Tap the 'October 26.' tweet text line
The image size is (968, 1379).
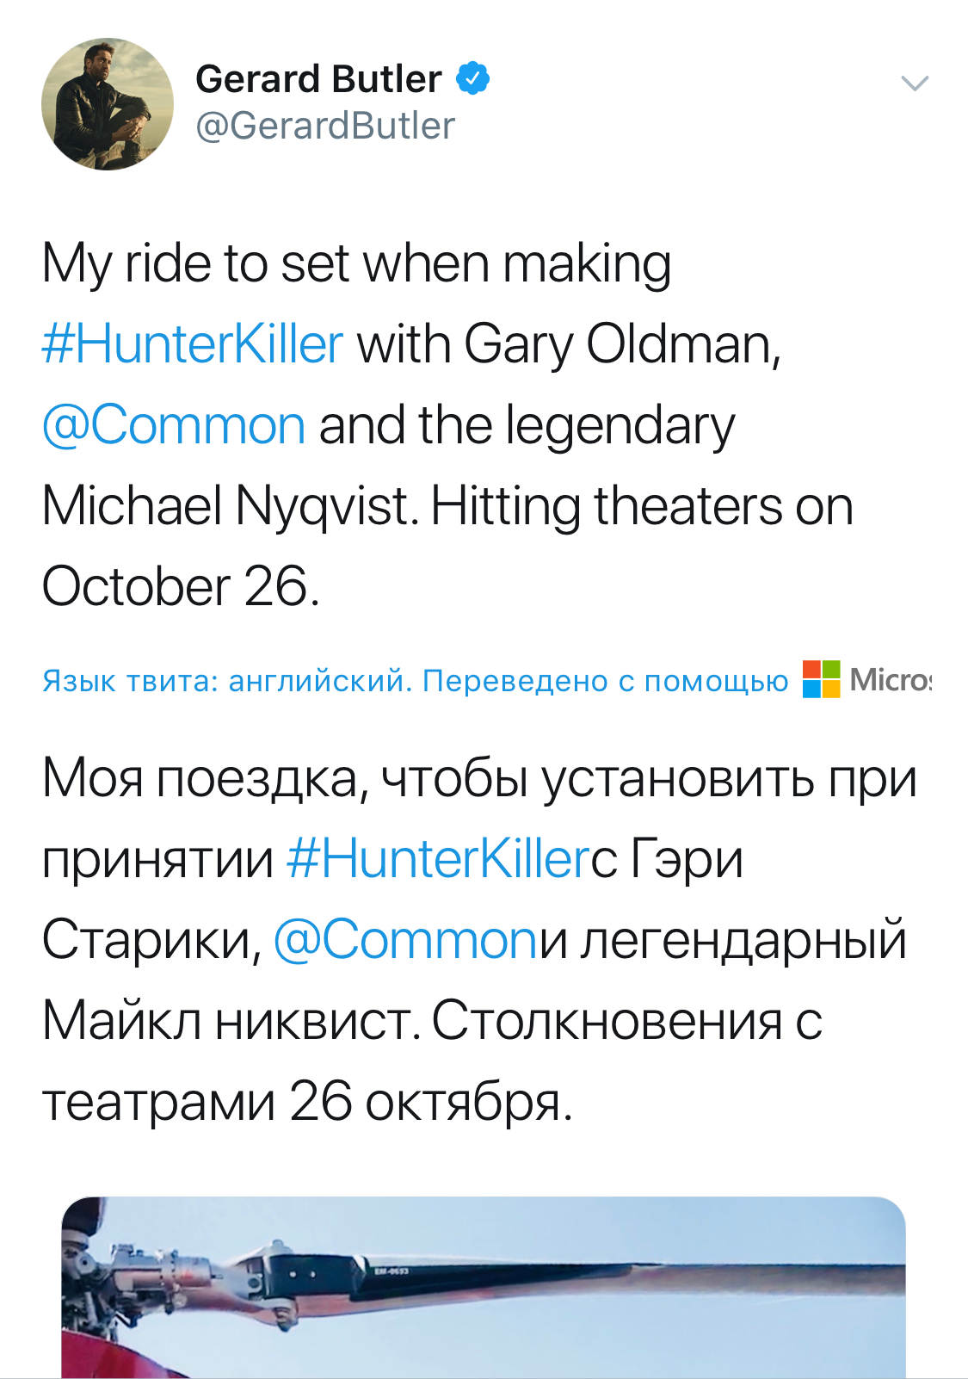(x=181, y=587)
